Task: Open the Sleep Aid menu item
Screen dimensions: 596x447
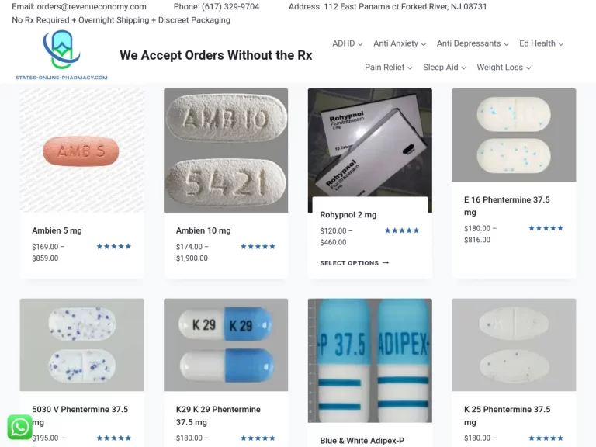Action: [x=445, y=68]
